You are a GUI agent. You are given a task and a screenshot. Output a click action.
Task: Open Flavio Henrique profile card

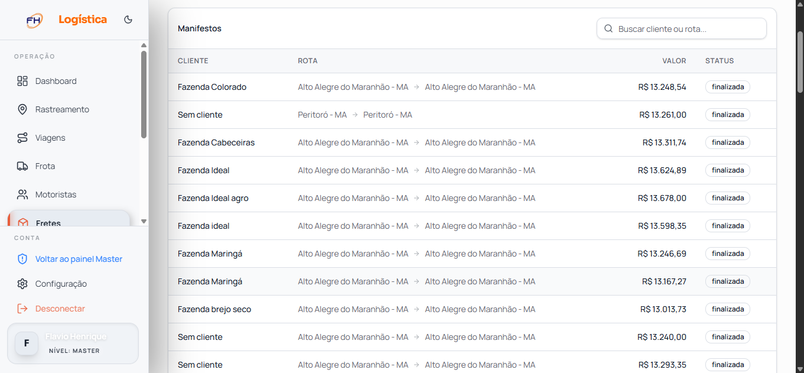point(73,343)
